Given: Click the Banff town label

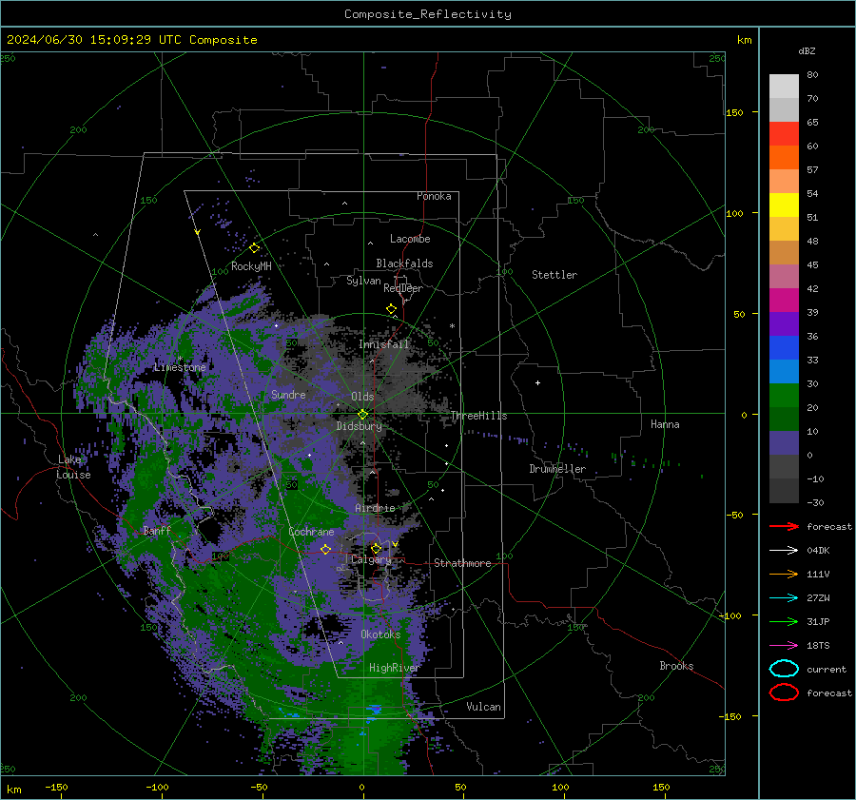Looking at the screenshot, I should (x=157, y=531).
